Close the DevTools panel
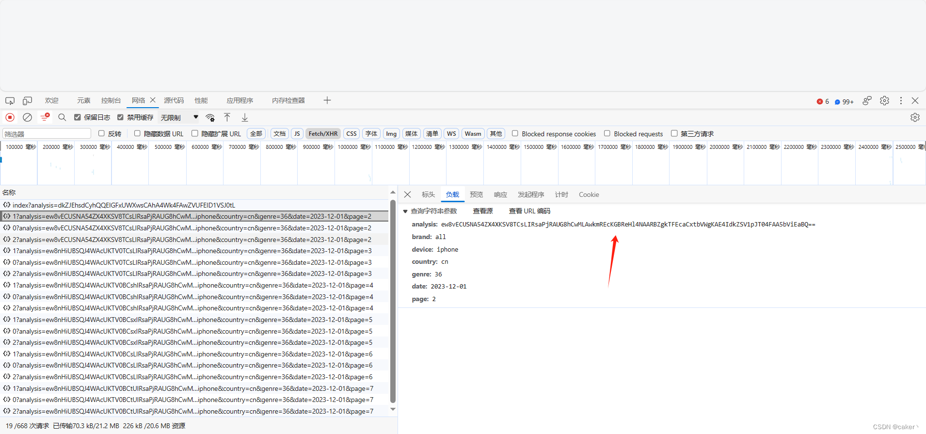This screenshot has height=434, width=926. 915,100
